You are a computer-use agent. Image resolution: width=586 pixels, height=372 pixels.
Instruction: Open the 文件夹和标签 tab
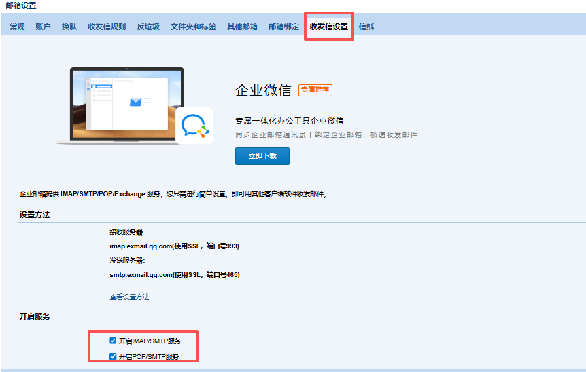(193, 26)
